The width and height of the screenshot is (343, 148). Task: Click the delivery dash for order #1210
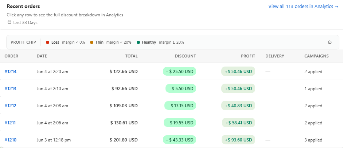268,140
